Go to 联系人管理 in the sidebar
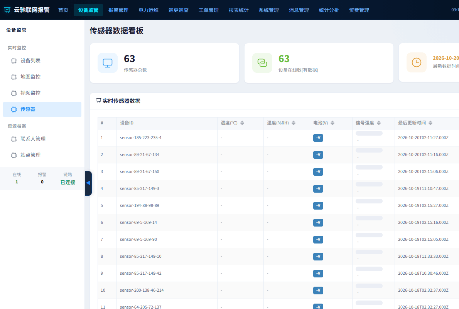 [x=42, y=139]
